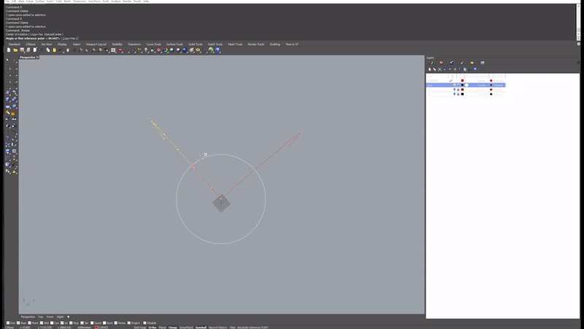The height and width of the screenshot is (329, 584).
Task: Click the Layers panel gear options icon
Action: click(x=578, y=63)
